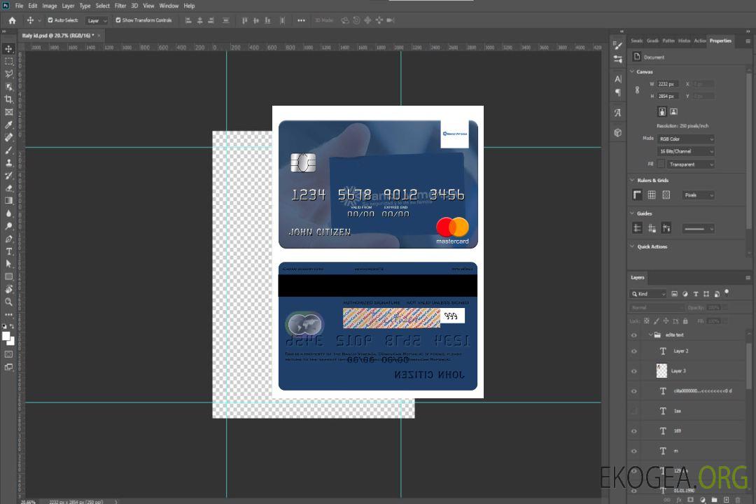Screen dimensions: 756x504
Task: Click the three-dots more align options
Action: click(301, 20)
